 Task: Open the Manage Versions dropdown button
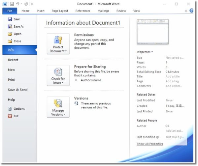[x=58, y=107]
